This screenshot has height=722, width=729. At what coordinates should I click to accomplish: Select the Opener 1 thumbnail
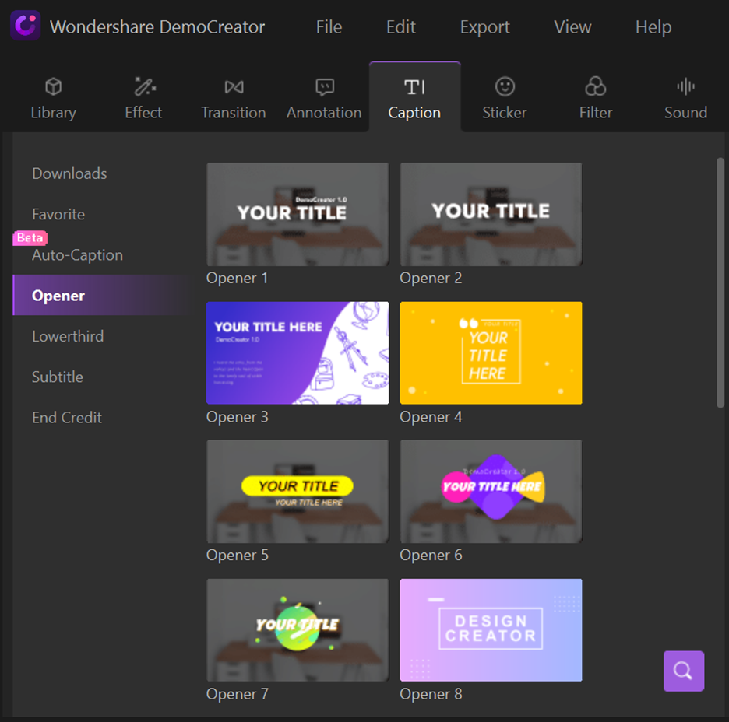[298, 214]
